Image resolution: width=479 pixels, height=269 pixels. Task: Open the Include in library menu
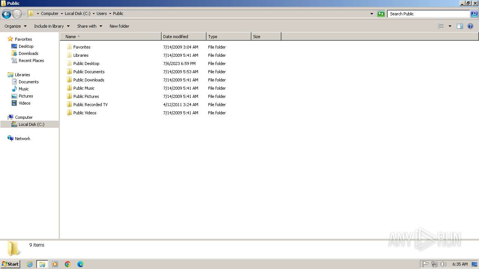tap(52, 26)
